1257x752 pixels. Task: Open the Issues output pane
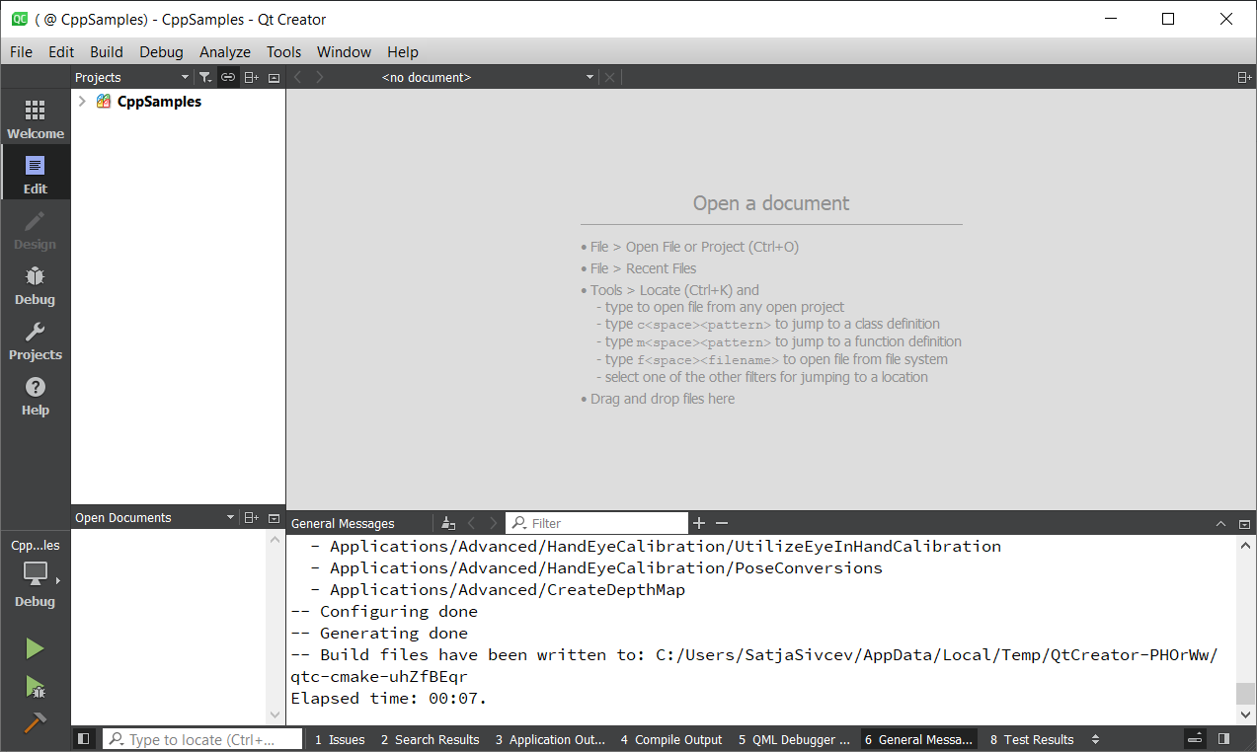tap(340, 739)
